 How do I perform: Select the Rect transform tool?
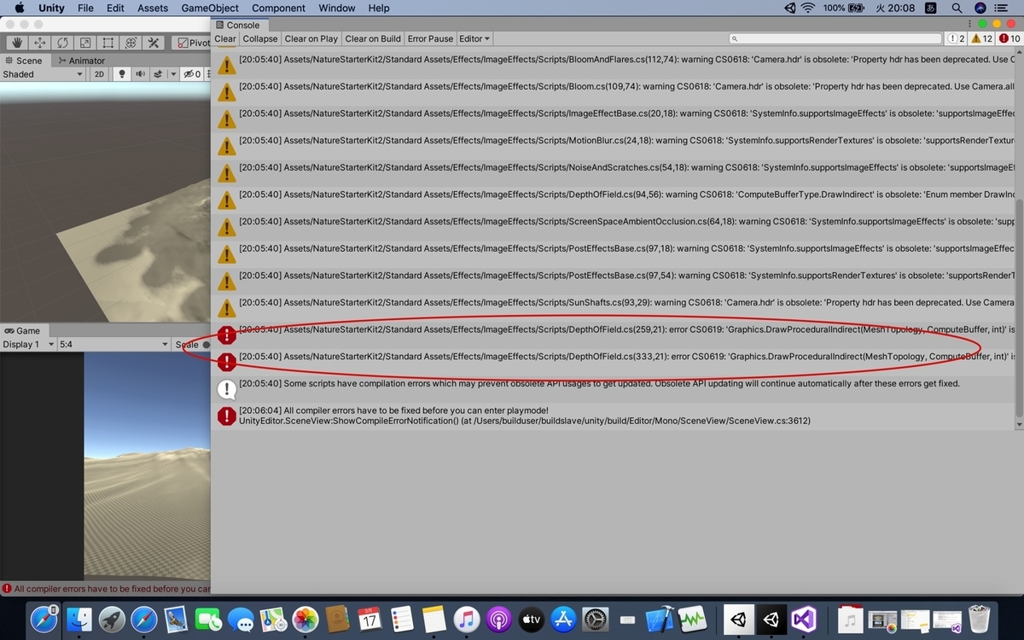click(108, 43)
